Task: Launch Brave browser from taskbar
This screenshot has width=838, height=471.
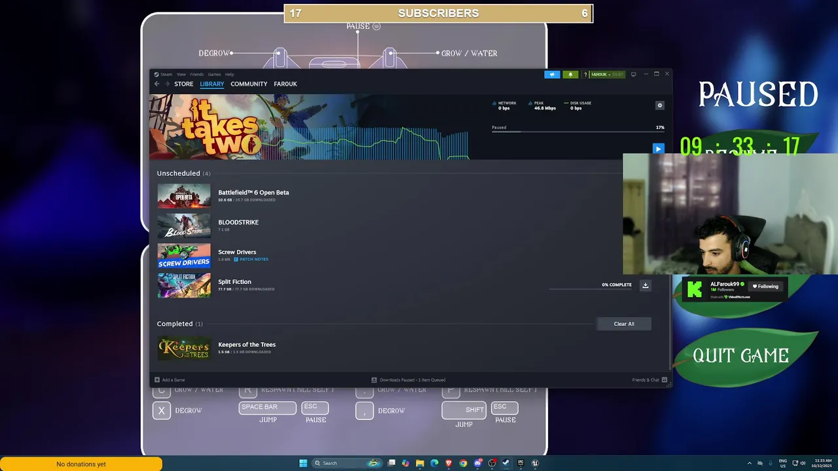Action: coord(448,463)
